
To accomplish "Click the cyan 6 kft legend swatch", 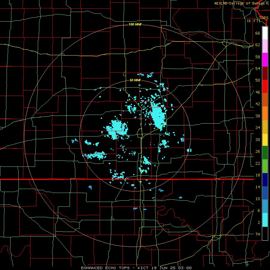I will (265, 220).
